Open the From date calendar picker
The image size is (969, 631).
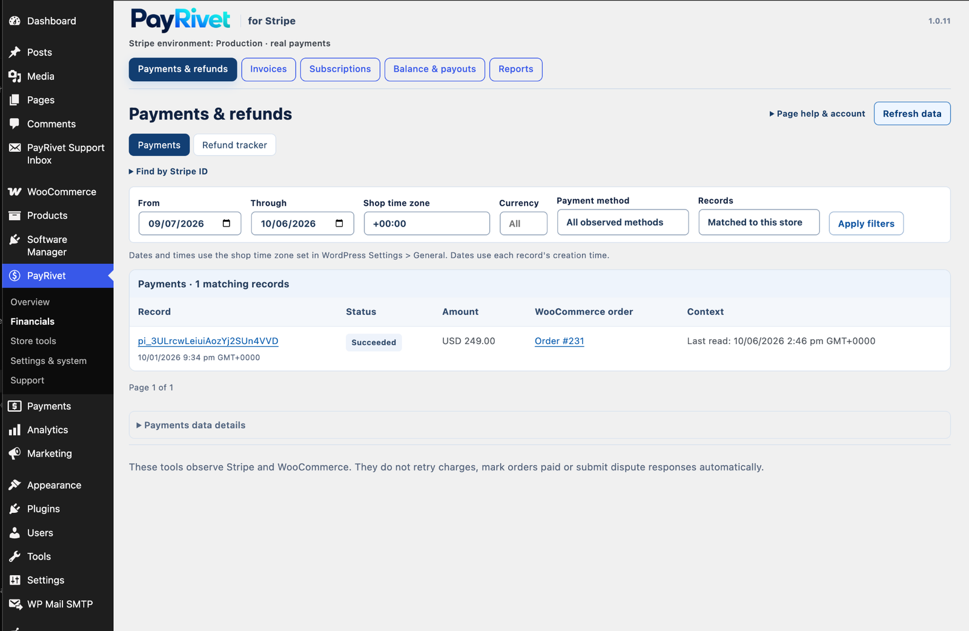[x=227, y=223]
